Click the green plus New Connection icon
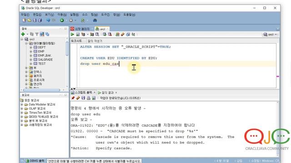Image resolution: width=291 pixels, height=163 pixels. (23, 34)
